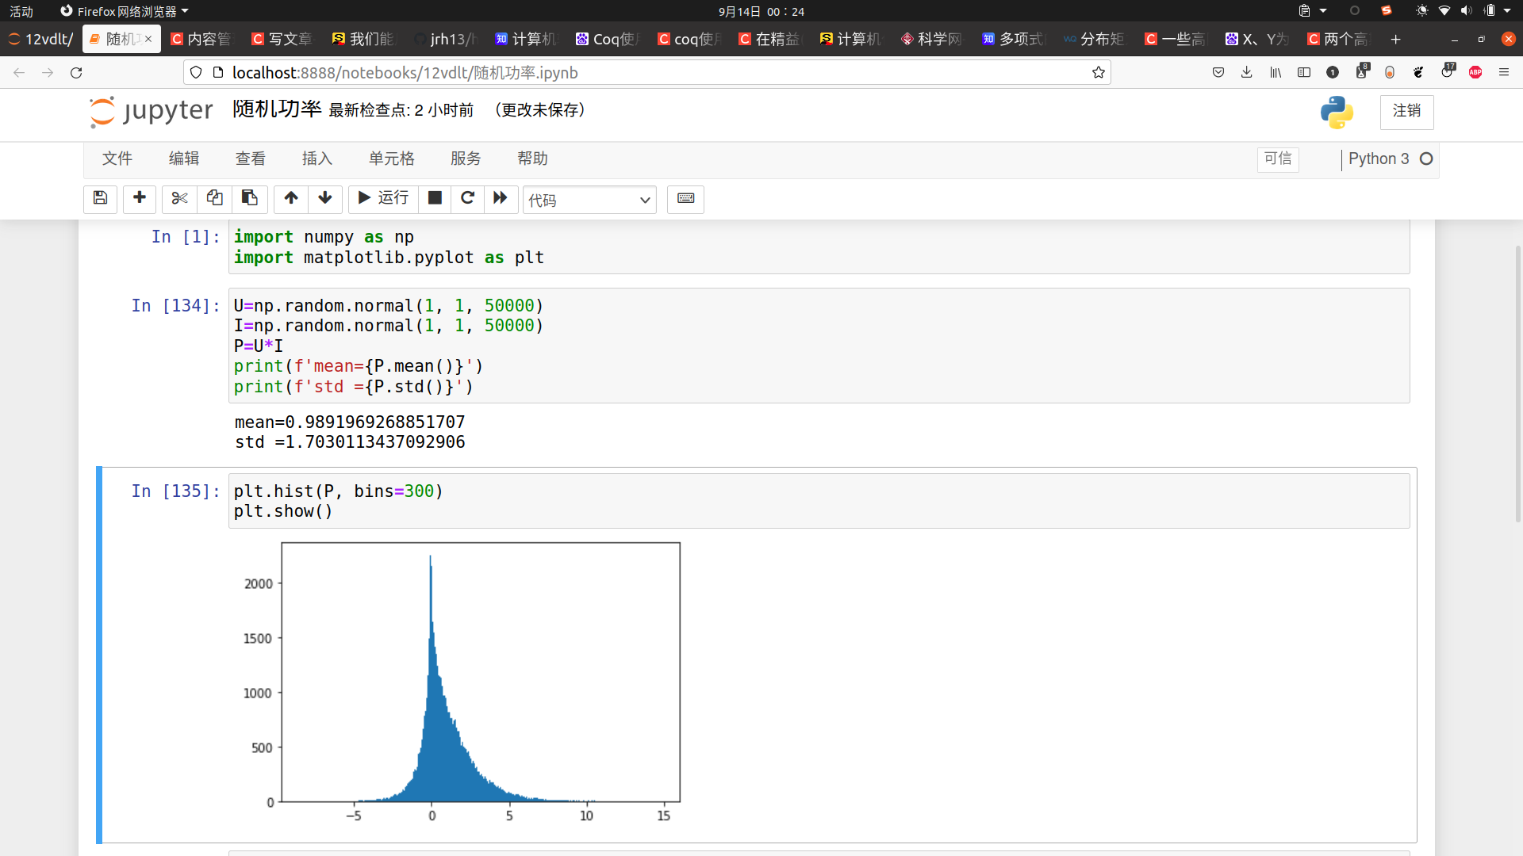Viewport: 1523px width, 856px height.
Task: Interrupt the kernel with the stop icon
Action: click(x=435, y=198)
